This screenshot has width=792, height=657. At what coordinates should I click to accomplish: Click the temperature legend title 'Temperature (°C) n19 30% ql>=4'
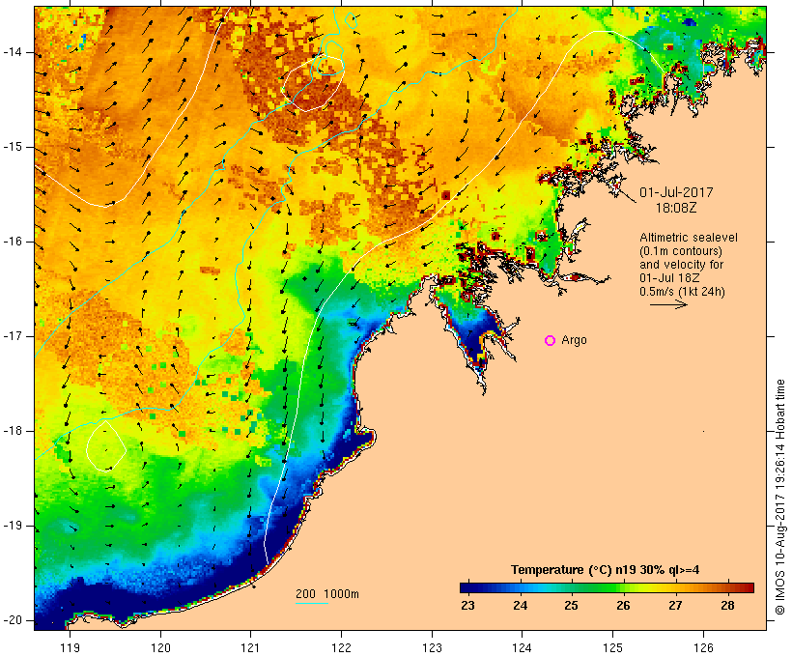pos(606,570)
